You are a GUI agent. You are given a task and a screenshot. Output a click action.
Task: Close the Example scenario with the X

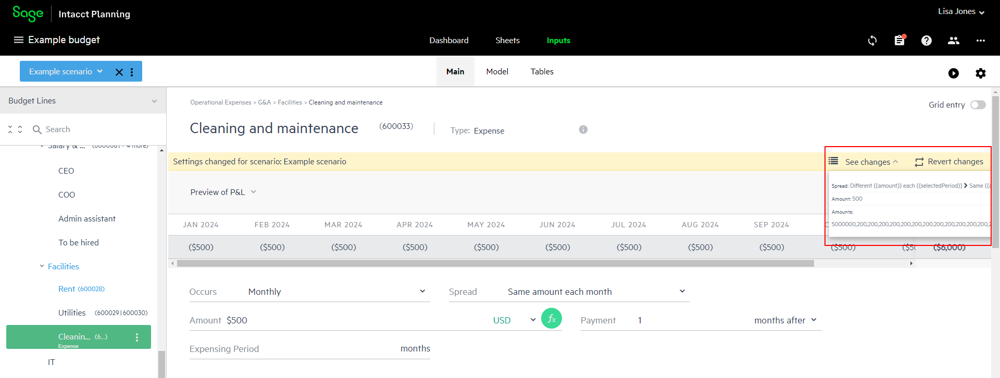119,72
